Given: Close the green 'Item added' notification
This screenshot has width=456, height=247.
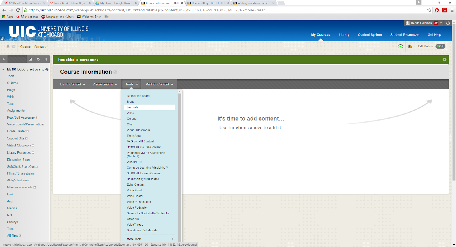Looking at the screenshot, I should pos(444,60).
